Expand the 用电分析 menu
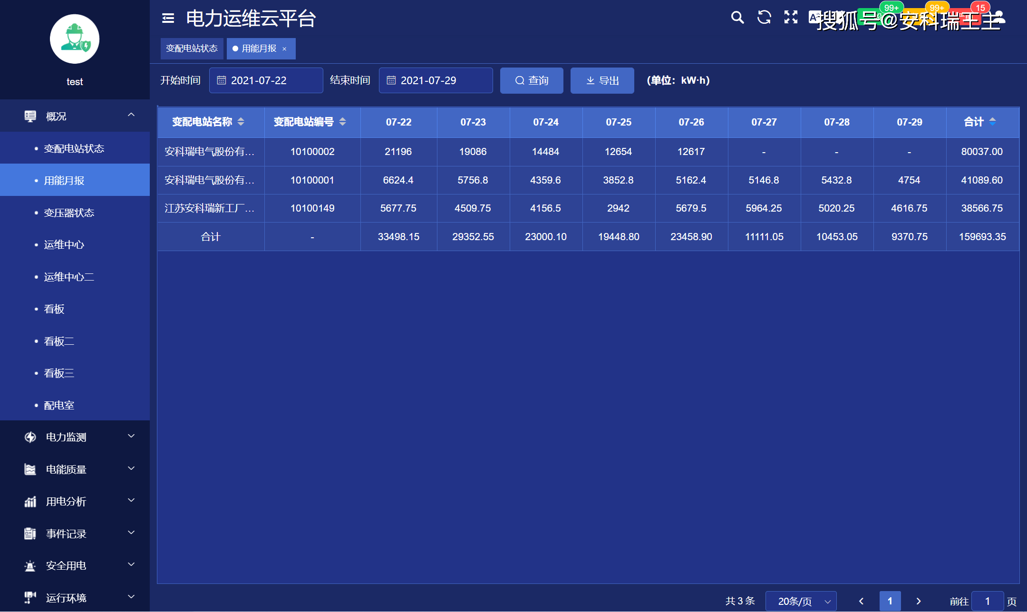Viewport: 1027px width, 612px height. 131,500
